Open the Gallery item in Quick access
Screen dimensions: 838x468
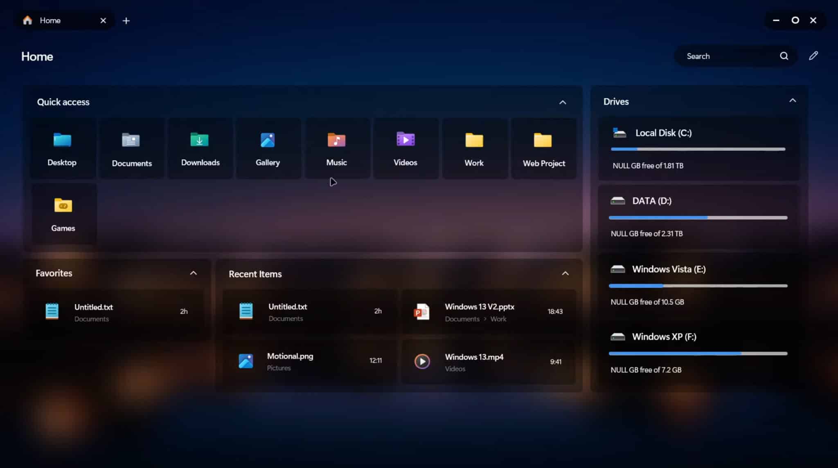(x=268, y=148)
